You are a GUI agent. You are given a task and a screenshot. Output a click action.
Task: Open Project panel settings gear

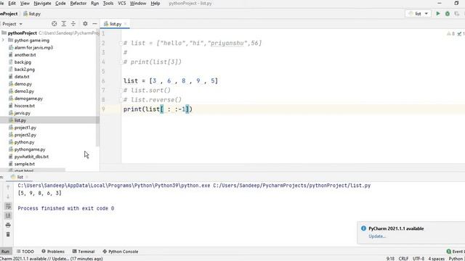[85, 24]
